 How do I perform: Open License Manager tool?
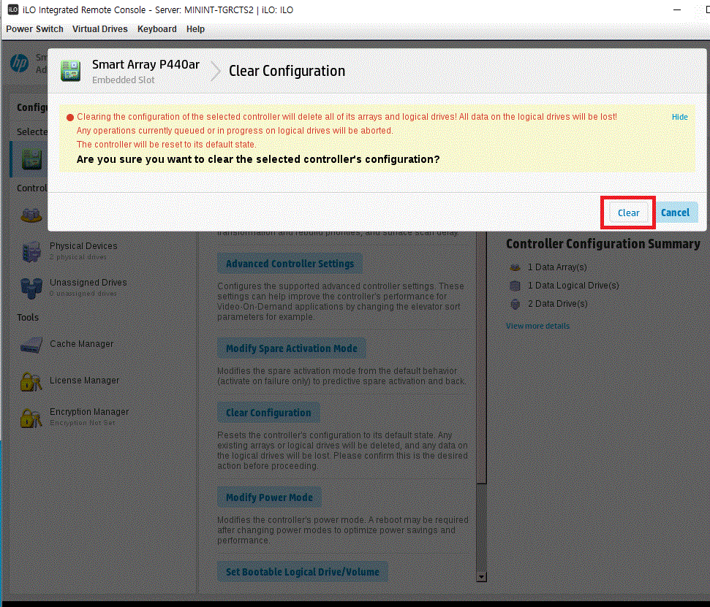(x=84, y=381)
